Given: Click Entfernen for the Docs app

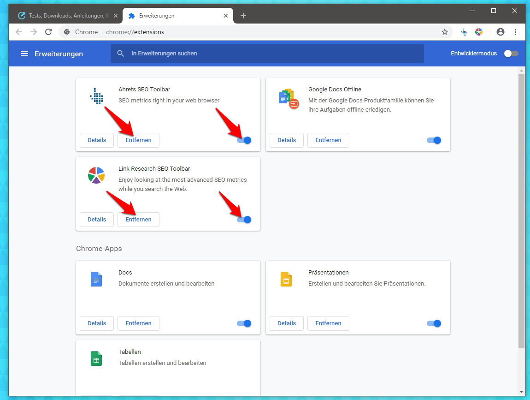Looking at the screenshot, I should [138, 323].
